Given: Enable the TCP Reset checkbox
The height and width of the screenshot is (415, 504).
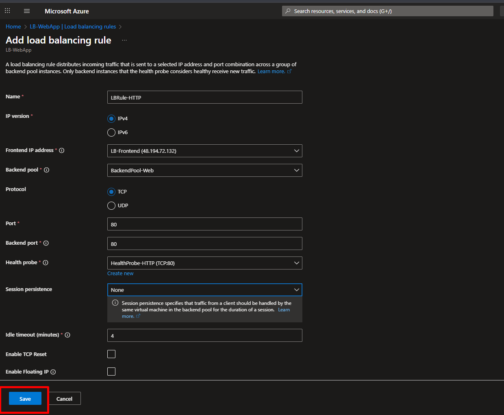Looking at the screenshot, I should [111, 354].
